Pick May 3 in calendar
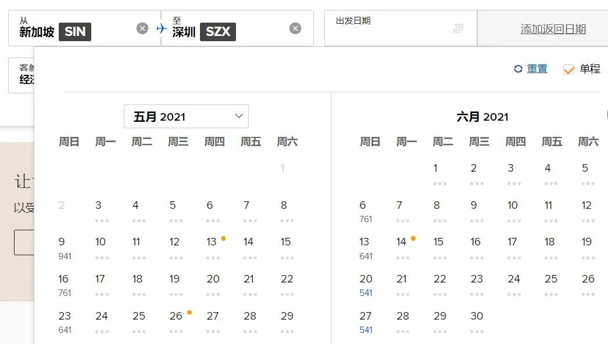The image size is (608, 344). (x=102, y=211)
